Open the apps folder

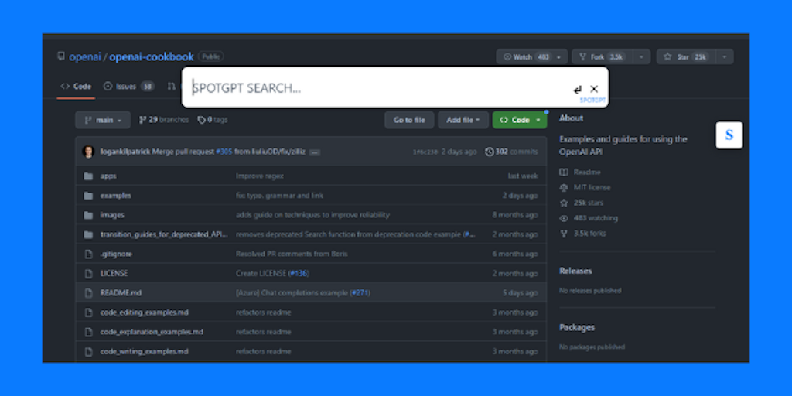(108, 176)
